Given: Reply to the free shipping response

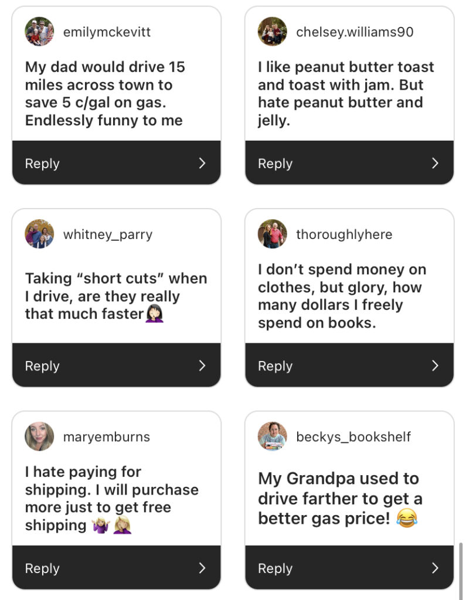Looking at the screenshot, I should pos(42,568).
